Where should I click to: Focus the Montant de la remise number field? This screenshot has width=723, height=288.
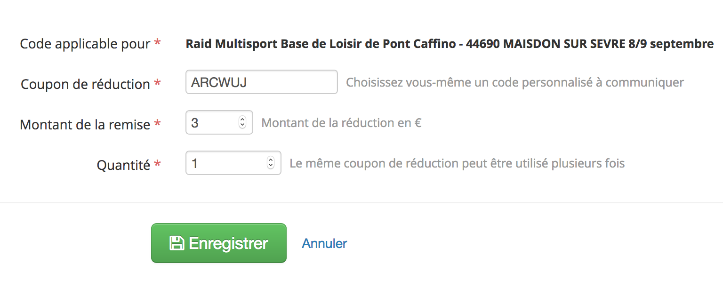tap(219, 122)
